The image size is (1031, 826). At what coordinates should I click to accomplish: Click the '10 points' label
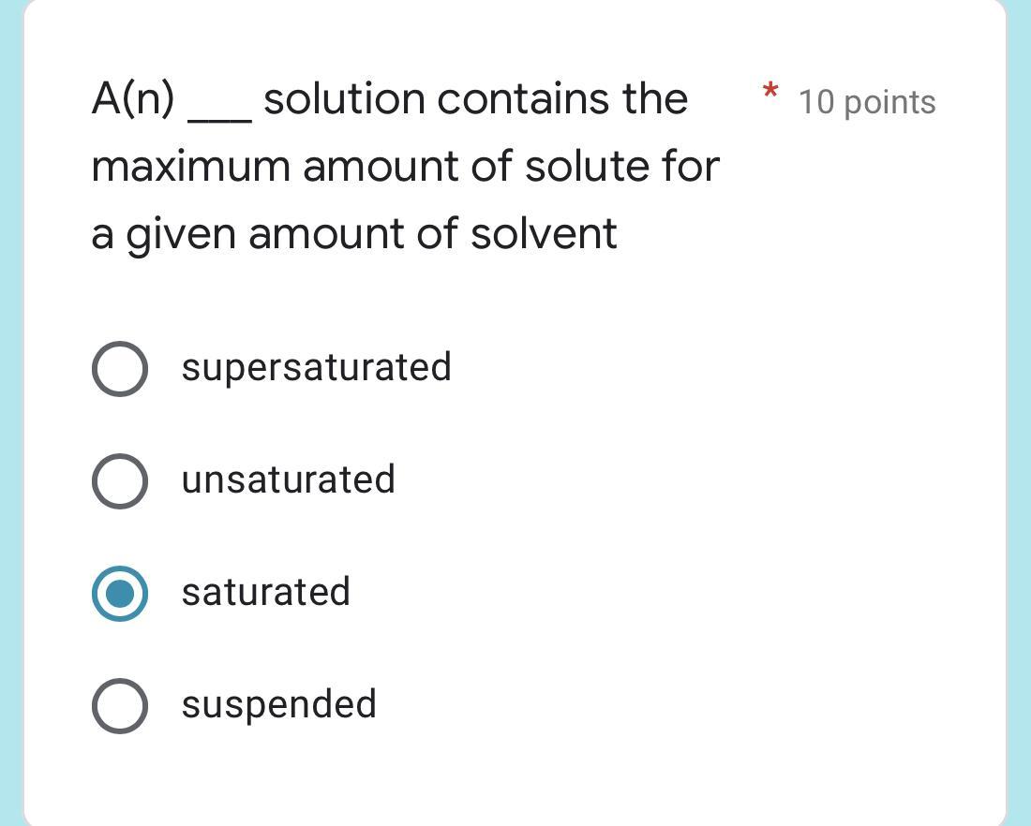tap(866, 102)
